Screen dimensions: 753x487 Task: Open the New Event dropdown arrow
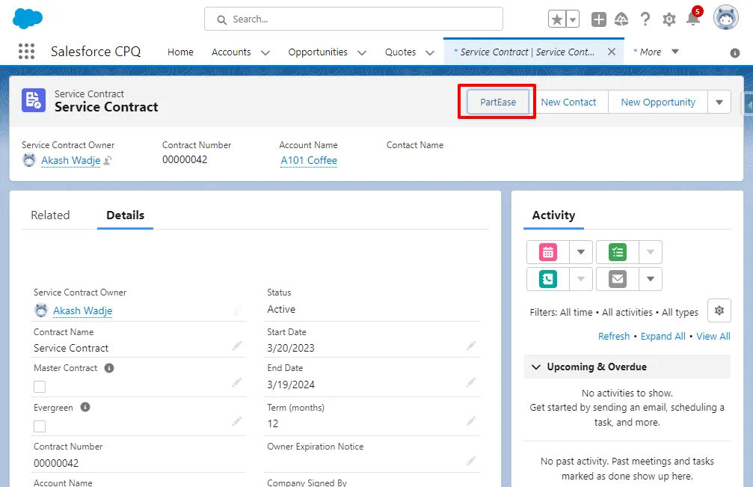click(x=580, y=252)
